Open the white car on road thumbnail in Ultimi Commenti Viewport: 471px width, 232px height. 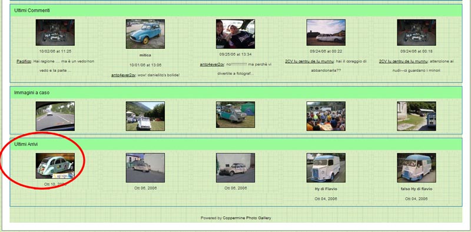click(326, 32)
